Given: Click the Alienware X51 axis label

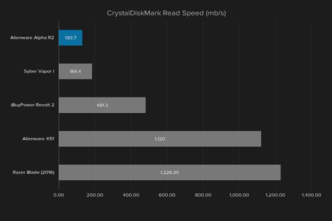Looking at the screenshot, I should click(x=38, y=139).
